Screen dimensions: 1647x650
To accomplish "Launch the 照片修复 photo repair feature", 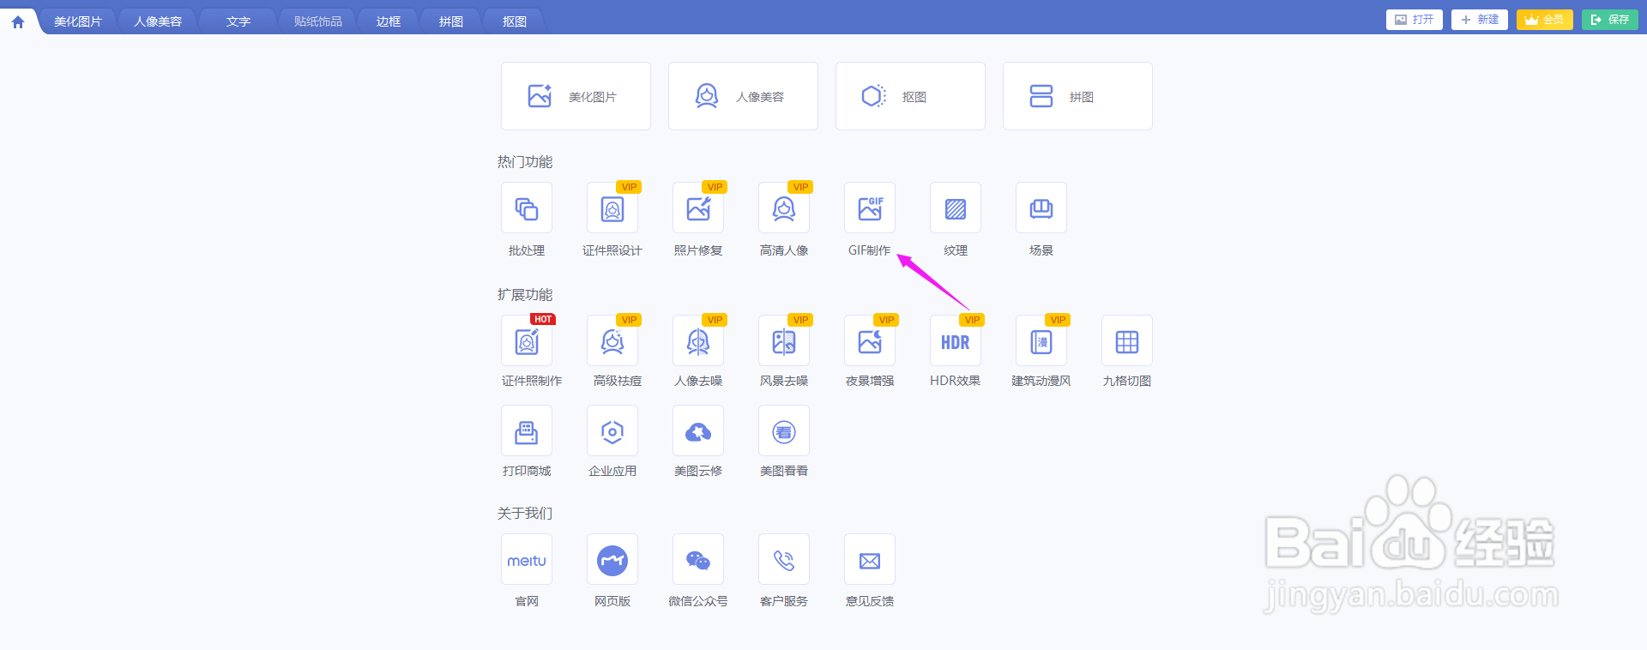I will pos(698,208).
